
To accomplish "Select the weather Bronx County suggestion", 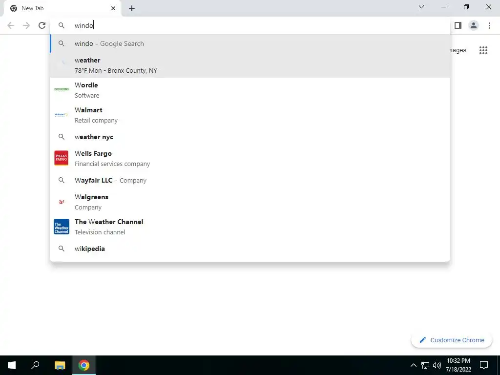I will [250, 65].
